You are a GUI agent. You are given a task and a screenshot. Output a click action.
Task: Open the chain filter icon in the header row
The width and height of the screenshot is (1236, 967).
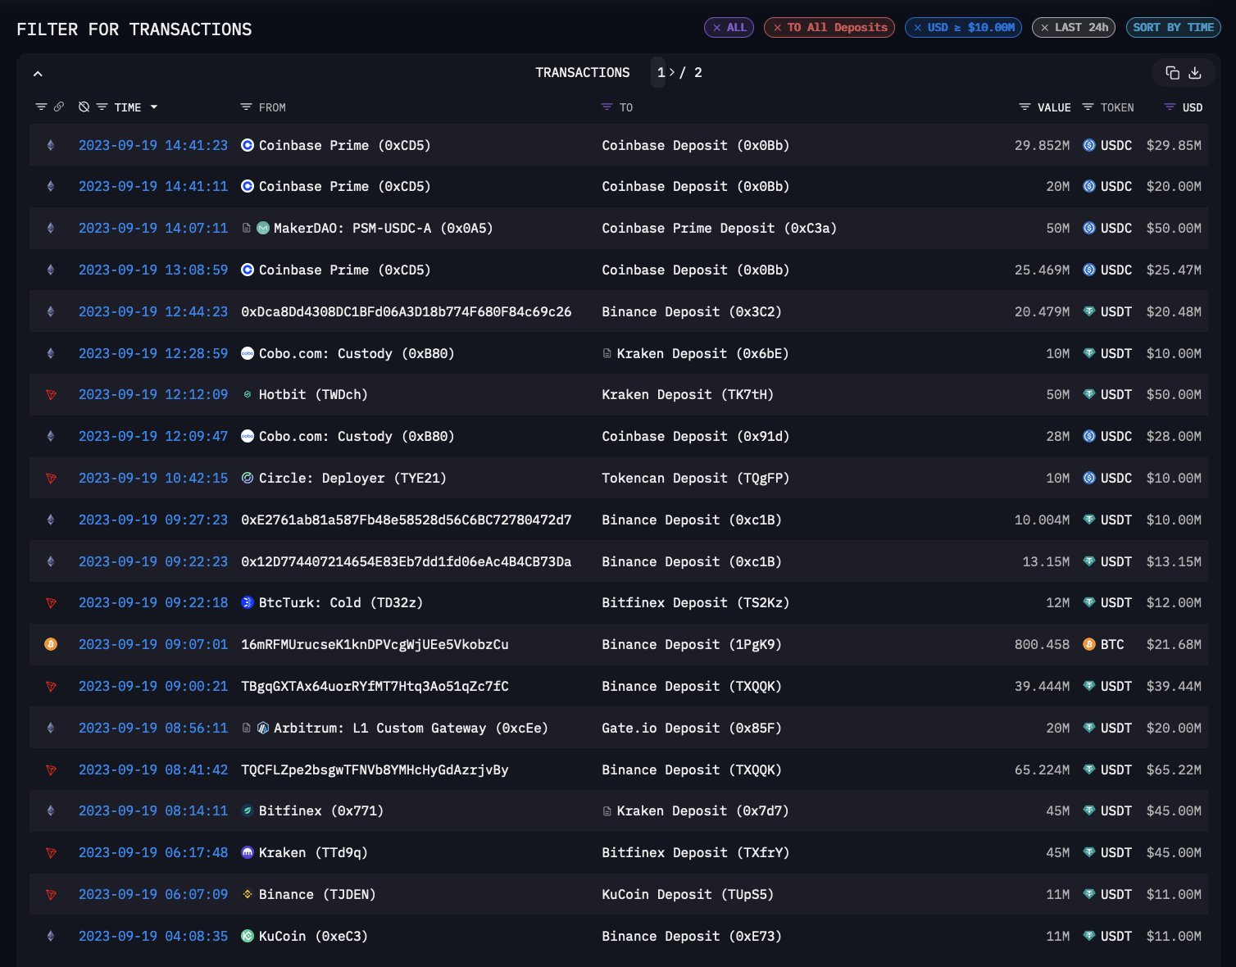click(x=41, y=107)
